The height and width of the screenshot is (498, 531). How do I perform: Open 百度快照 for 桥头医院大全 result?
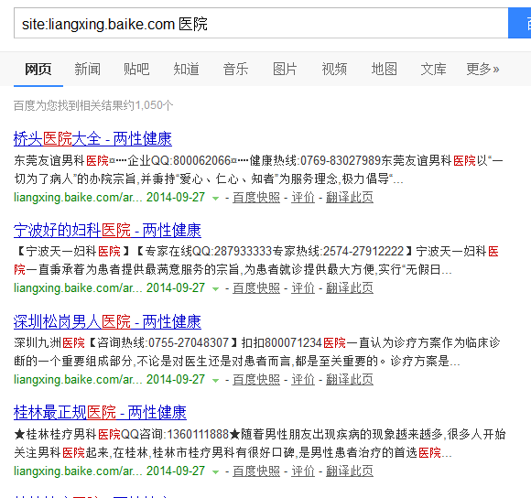tap(256, 198)
